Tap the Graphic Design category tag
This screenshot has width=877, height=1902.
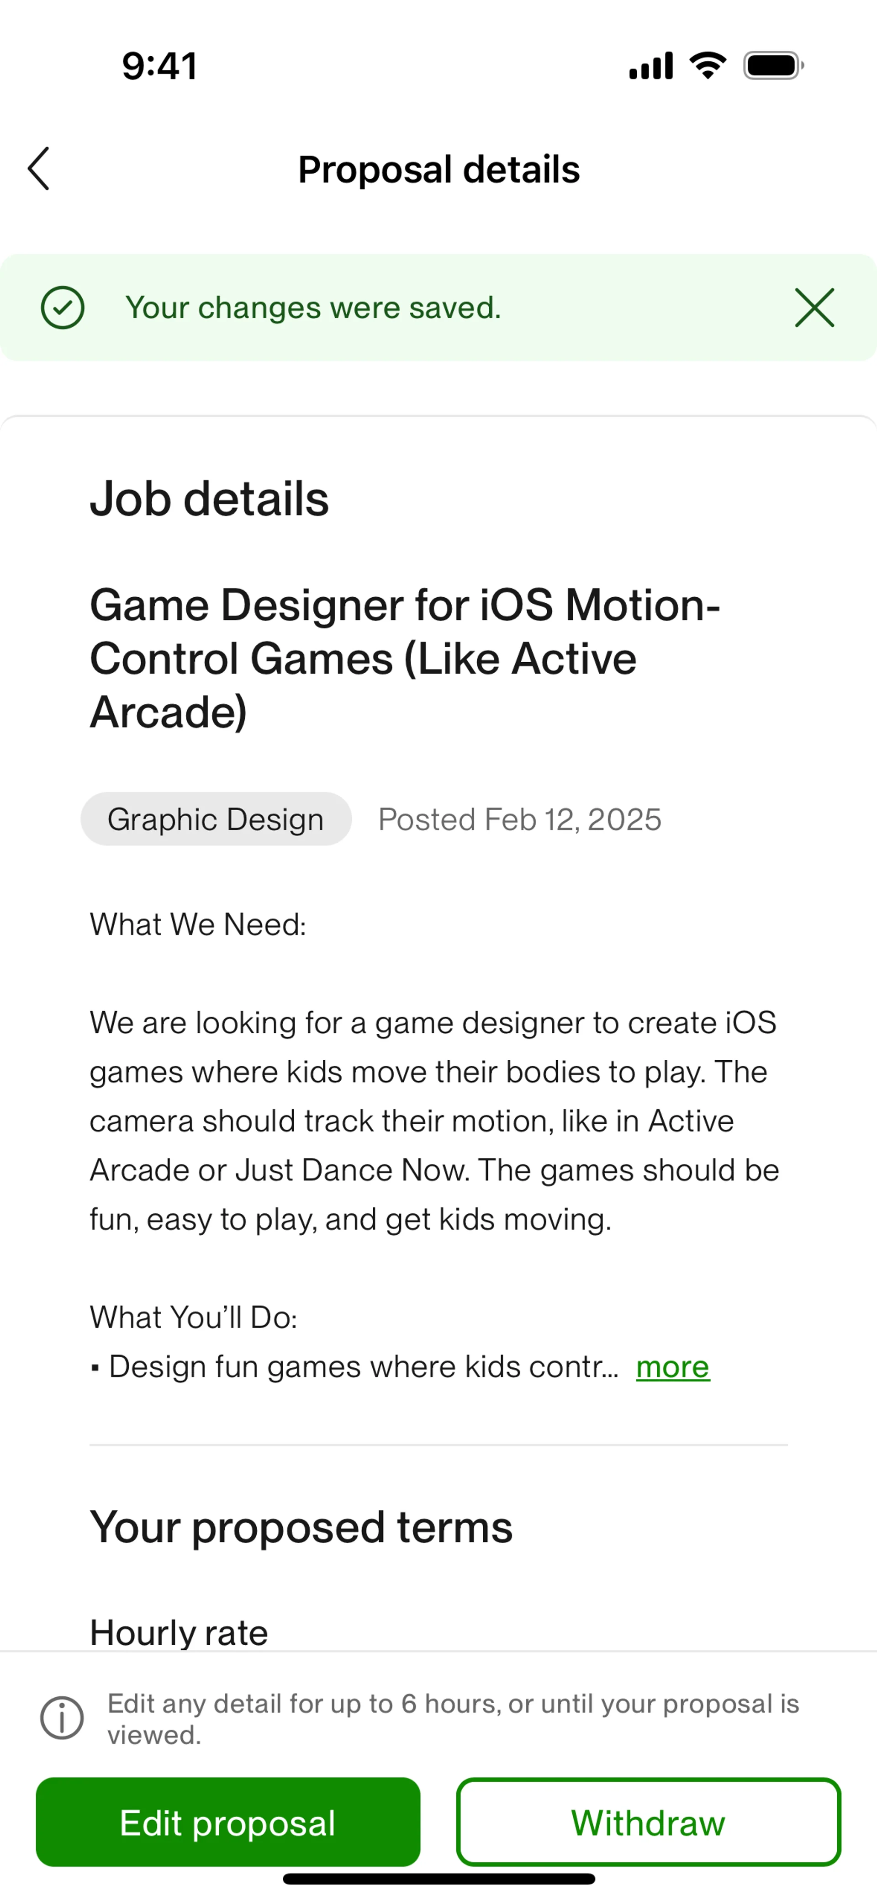pyautogui.click(x=216, y=819)
